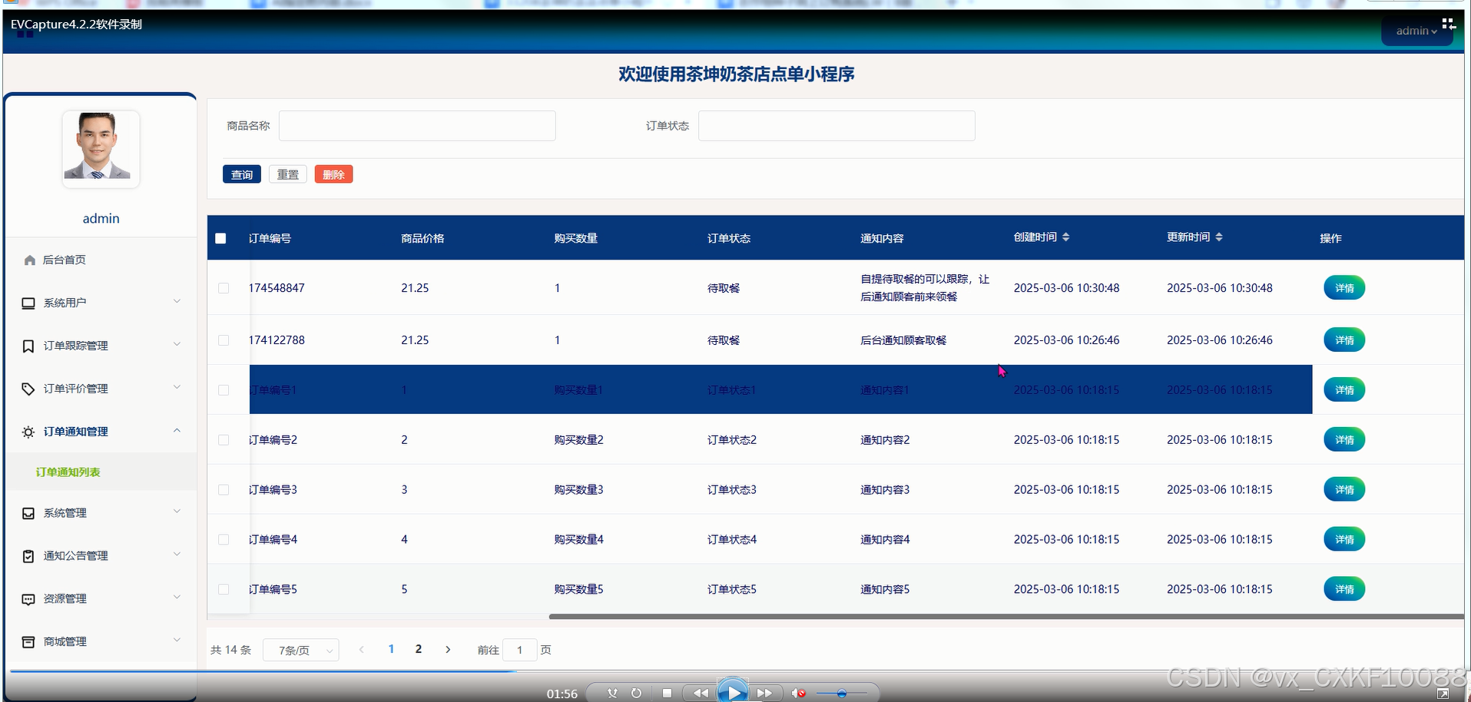Open the fullscreen grid icon near admin
This screenshot has height=702, width=1471.
click(1449, 24)
